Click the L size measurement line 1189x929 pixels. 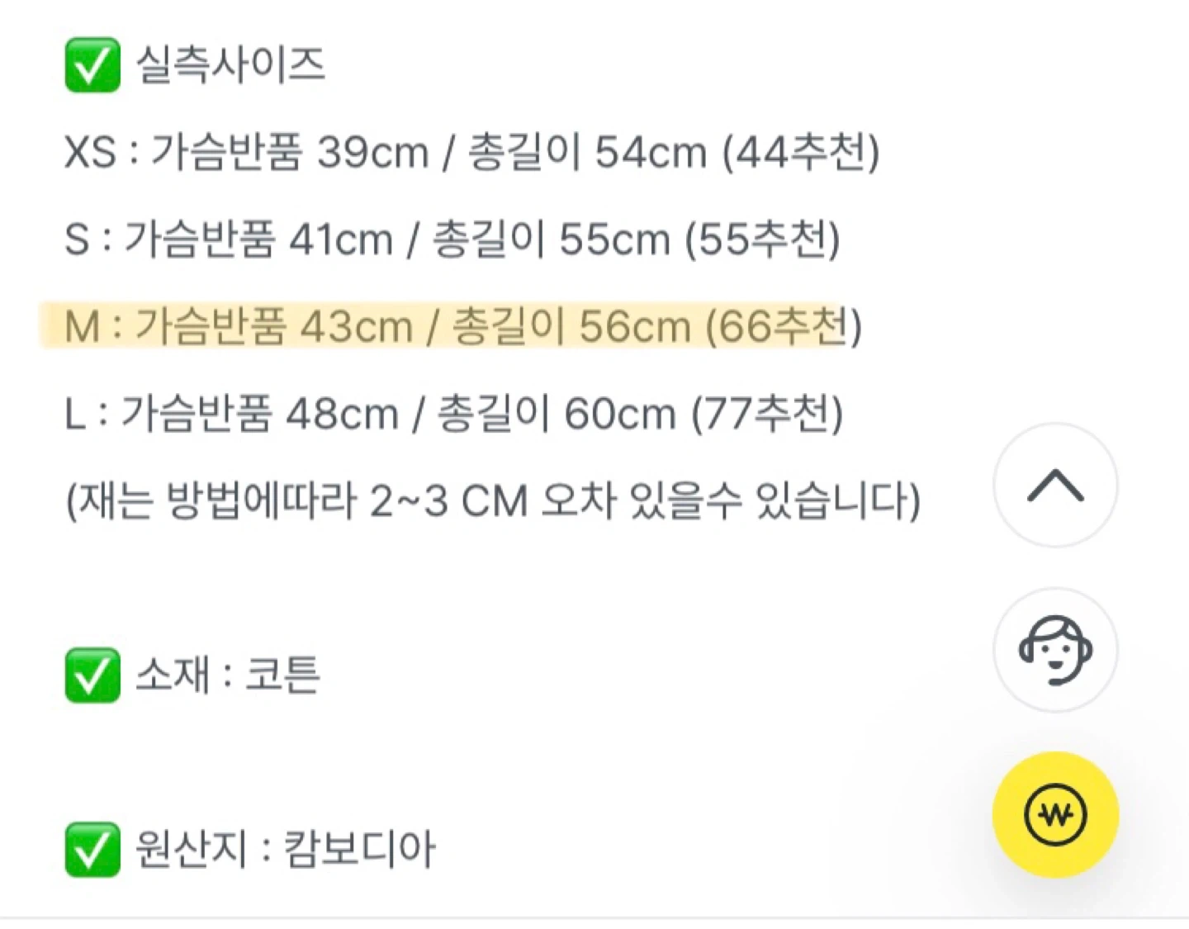(x=453, y=413)
